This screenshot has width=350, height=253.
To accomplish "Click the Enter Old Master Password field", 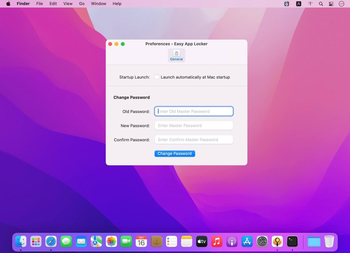I will 193,111.
